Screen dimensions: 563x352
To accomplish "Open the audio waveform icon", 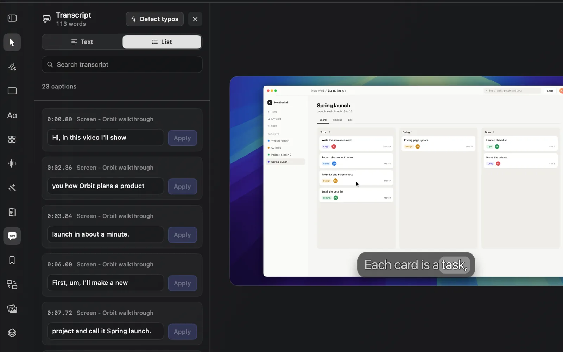I will tap(12, 163).
